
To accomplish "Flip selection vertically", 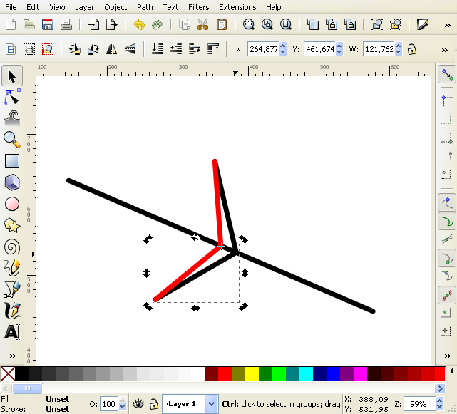I will coord(130,49).
